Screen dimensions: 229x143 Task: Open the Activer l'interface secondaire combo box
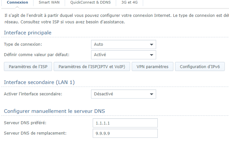(x=124, y=94)
